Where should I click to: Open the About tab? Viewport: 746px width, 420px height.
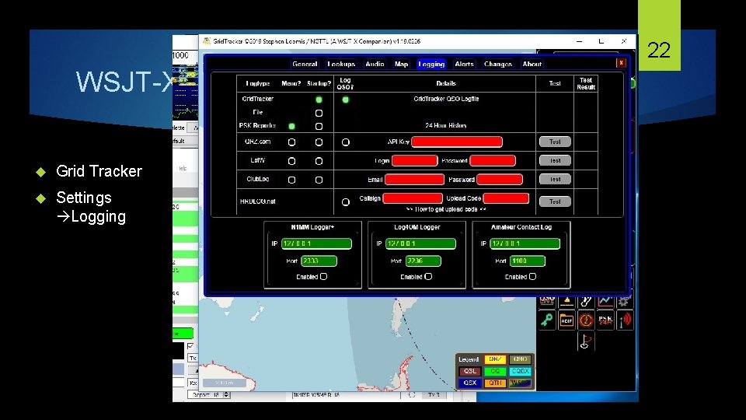point(532,64)
